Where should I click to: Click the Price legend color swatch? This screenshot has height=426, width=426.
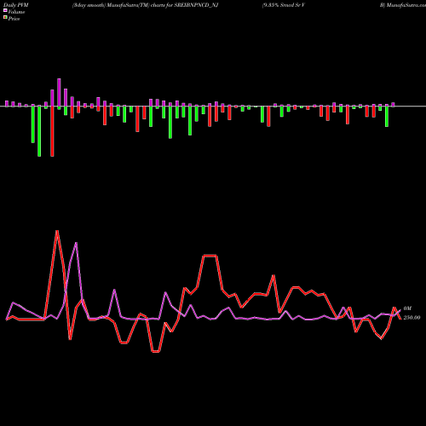5,18
